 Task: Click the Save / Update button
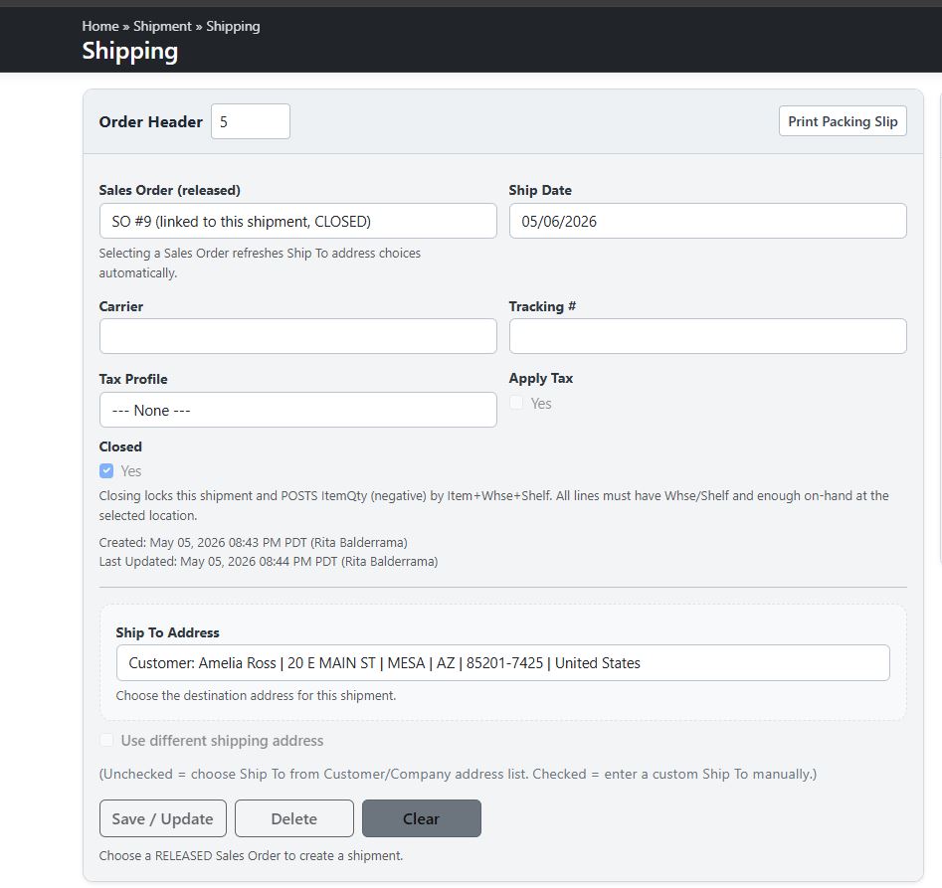pos(163,818)
